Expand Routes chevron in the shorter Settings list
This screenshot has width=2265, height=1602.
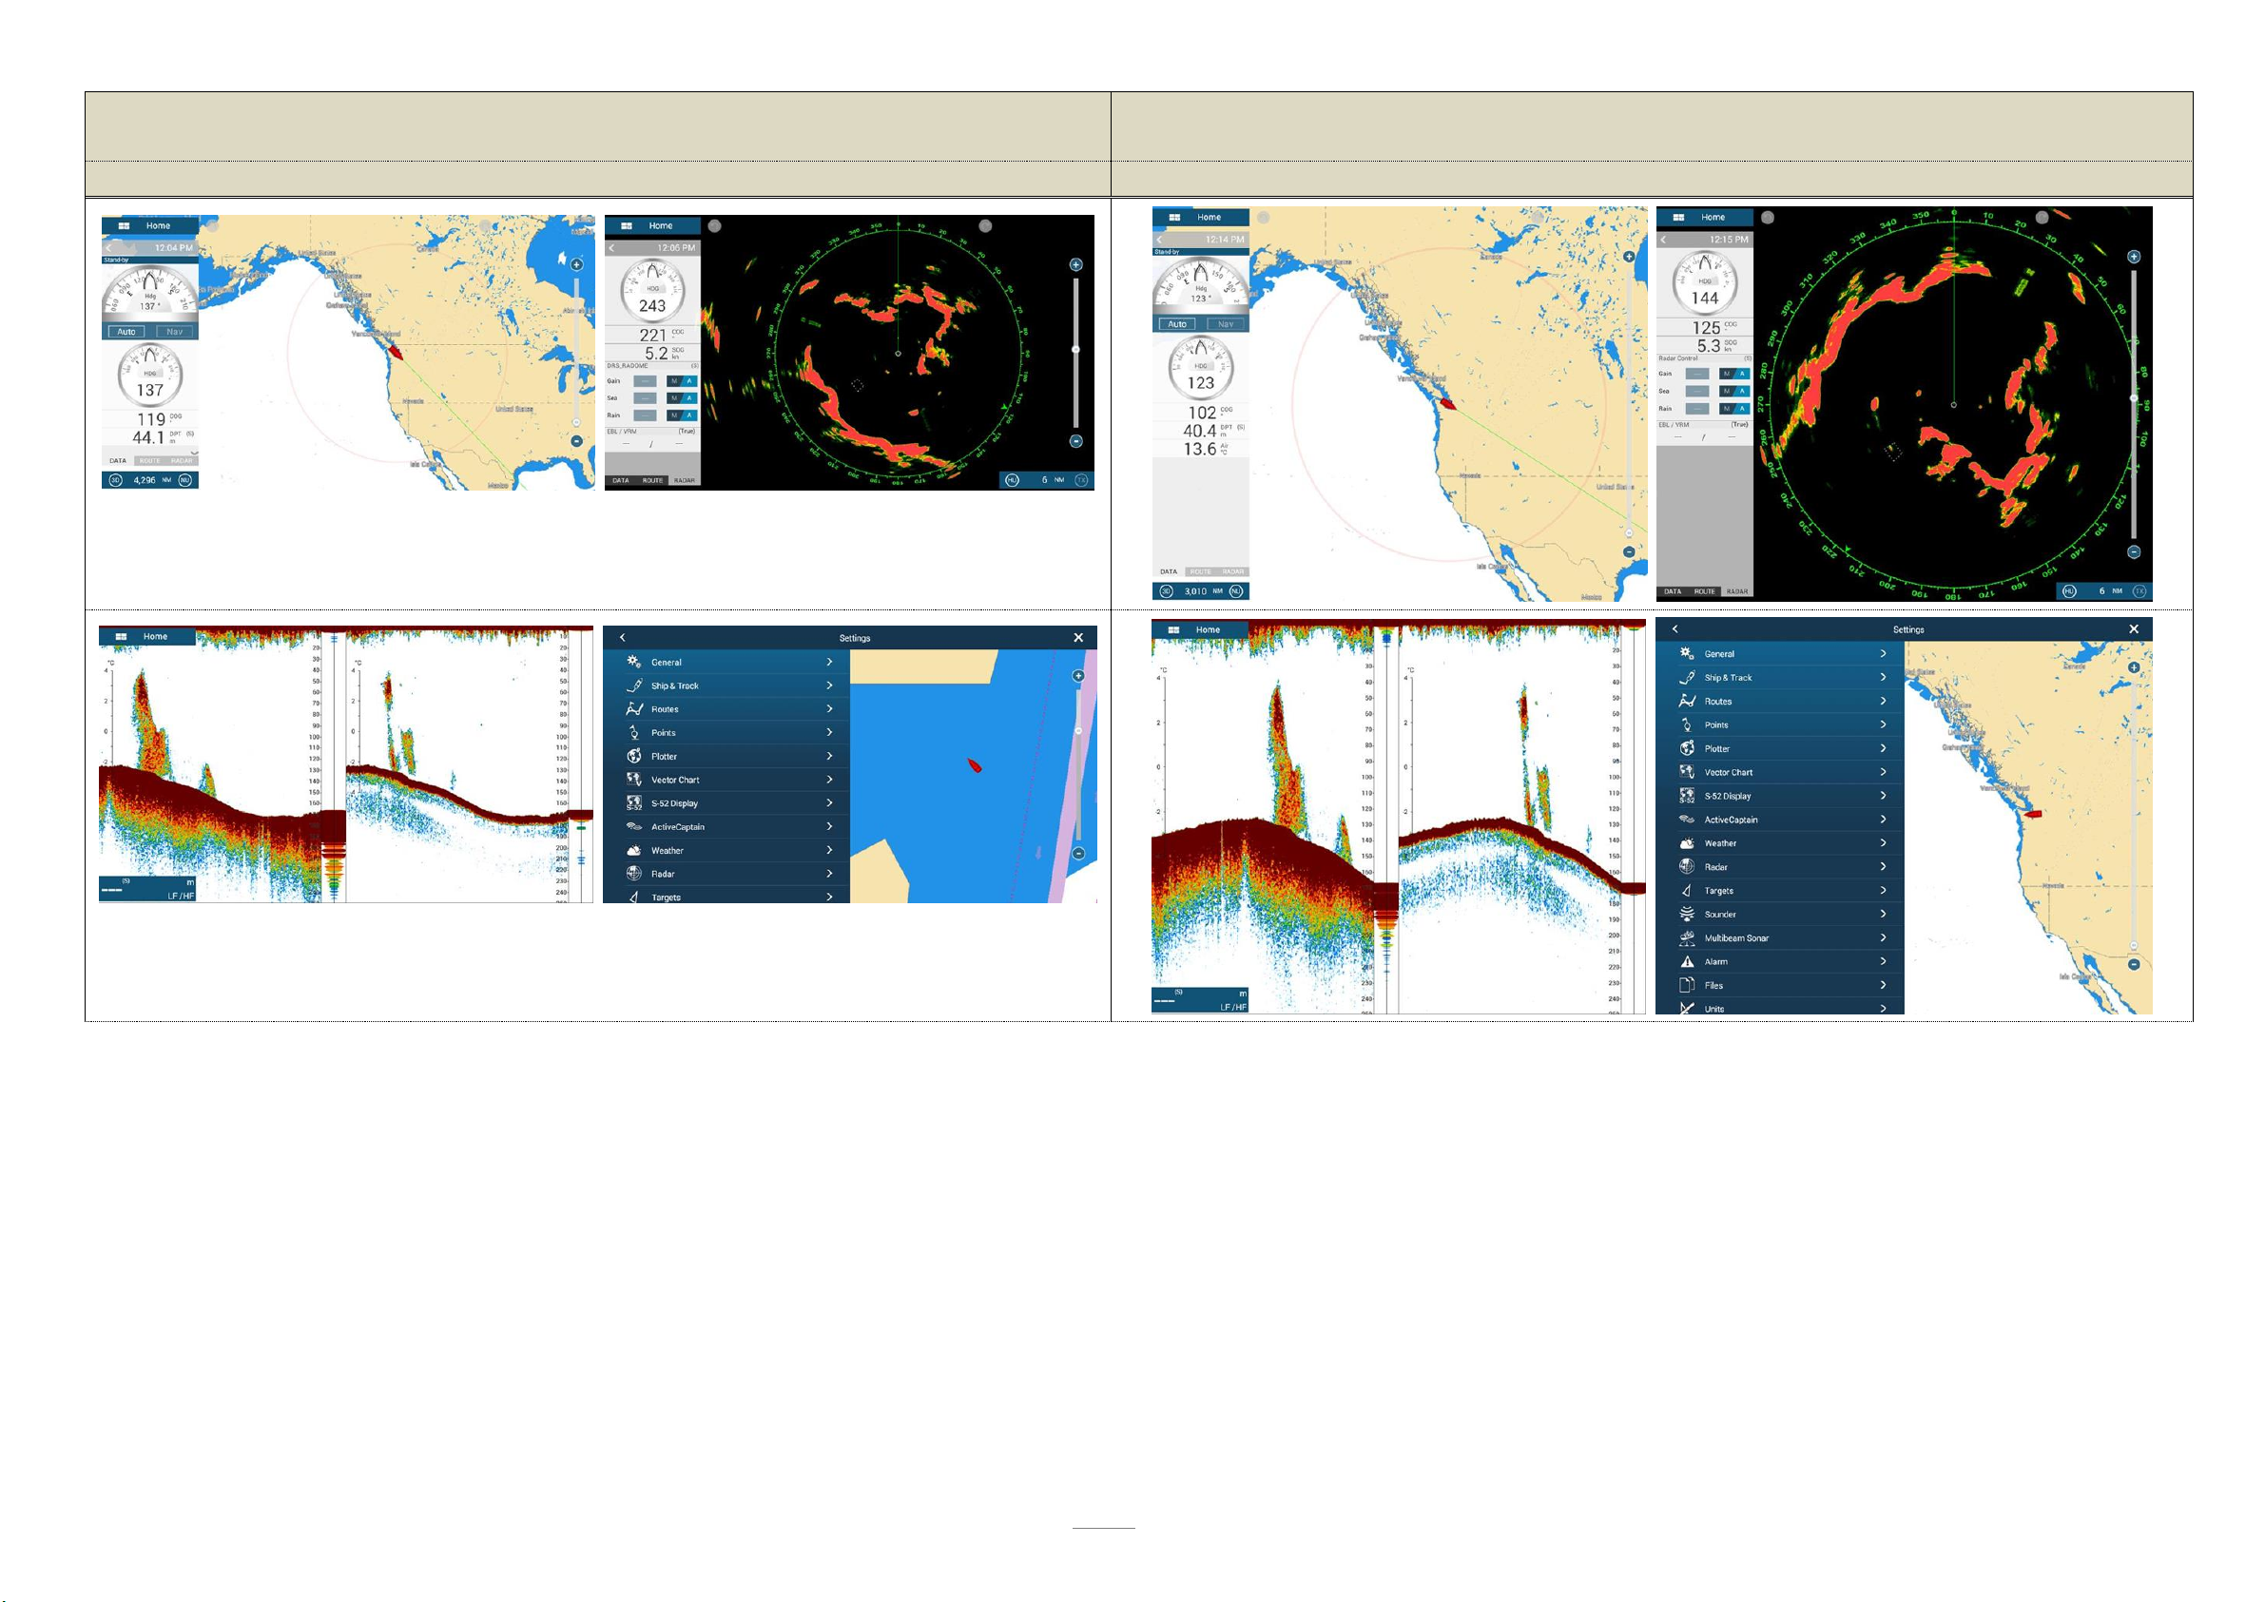tap(830, 709)
